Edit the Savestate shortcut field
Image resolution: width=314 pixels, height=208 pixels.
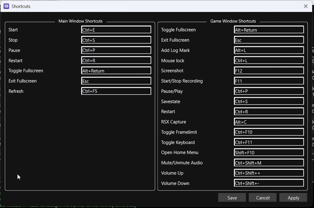pyautogui.click(x=269, y=101)
